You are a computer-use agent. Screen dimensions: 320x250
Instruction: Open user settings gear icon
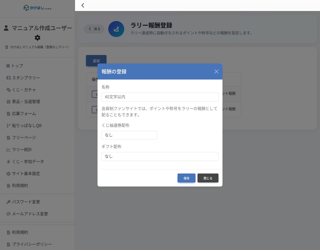click(x=37, y=38)
